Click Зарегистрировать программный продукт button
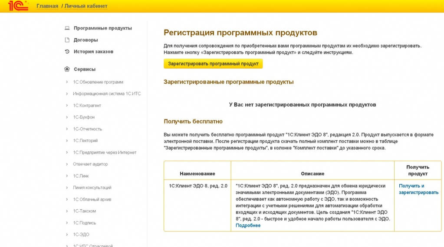 pyautogui.click(x=213, y=64)
